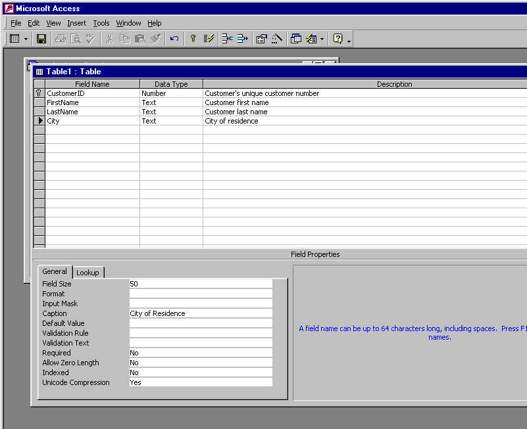Edit the Caption box reading City of Residence

coord(201,313)
